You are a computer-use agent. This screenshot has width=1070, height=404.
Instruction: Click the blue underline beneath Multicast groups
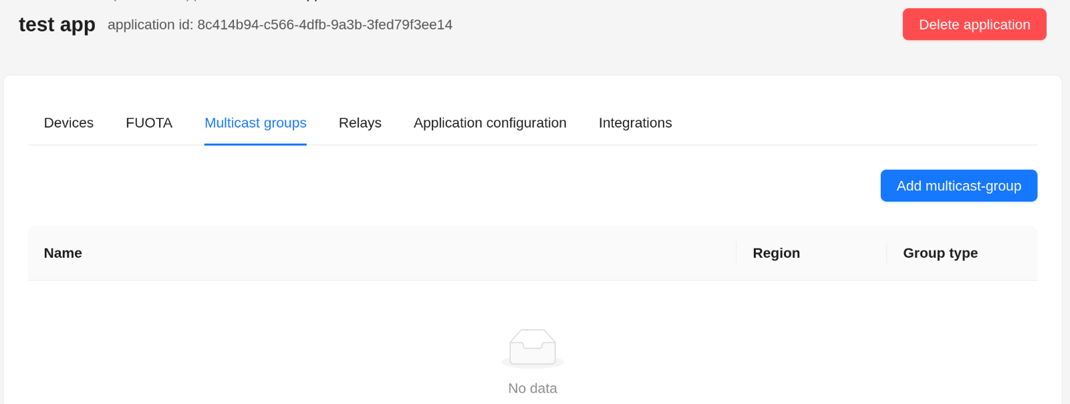coord(255,144)
